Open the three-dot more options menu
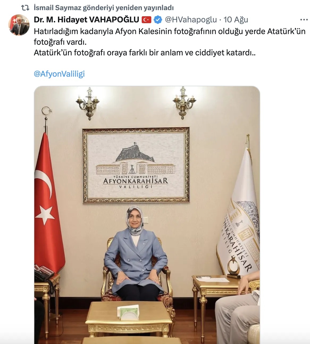This screenshot has width=310, height=344. tap(304, 20)
